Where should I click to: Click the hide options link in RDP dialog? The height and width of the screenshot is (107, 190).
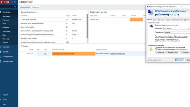coord(155,60)
